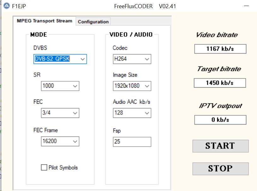Image resolution: width=257 pixels, height=191 pixels.
Task: Click the FEC Frame label
Action: click(x=45, y=130)
